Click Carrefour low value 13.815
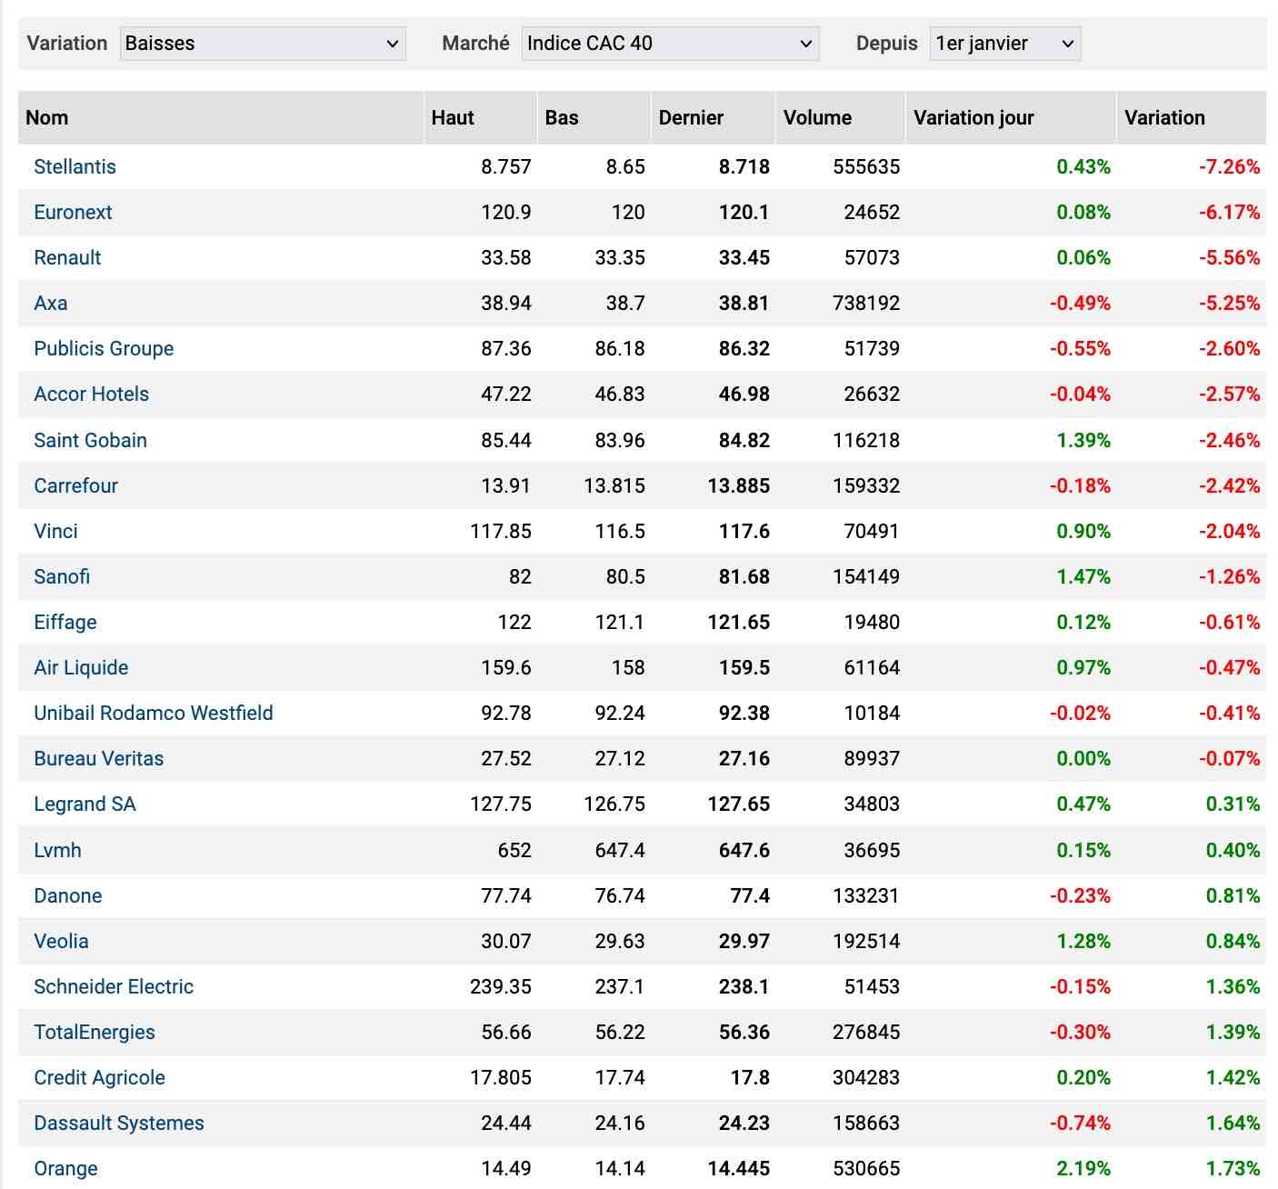 point(614,486)
